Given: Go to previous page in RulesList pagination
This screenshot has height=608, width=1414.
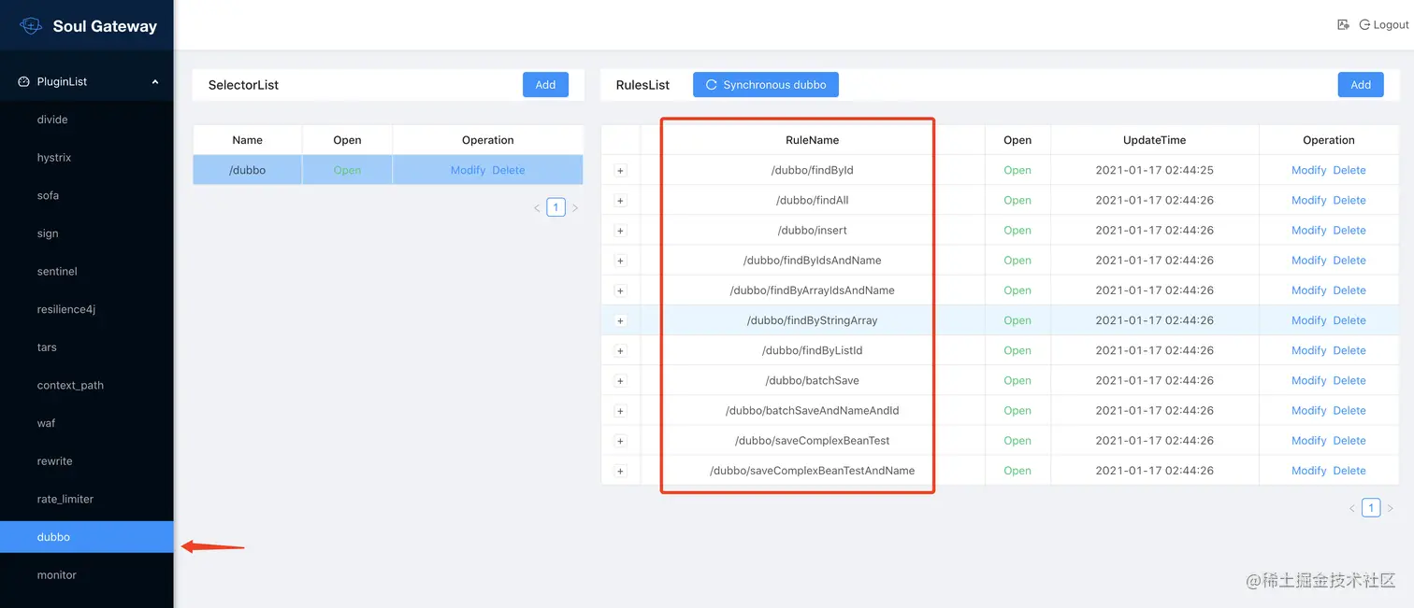Looking at the screenshot, I should point(1352,509).
